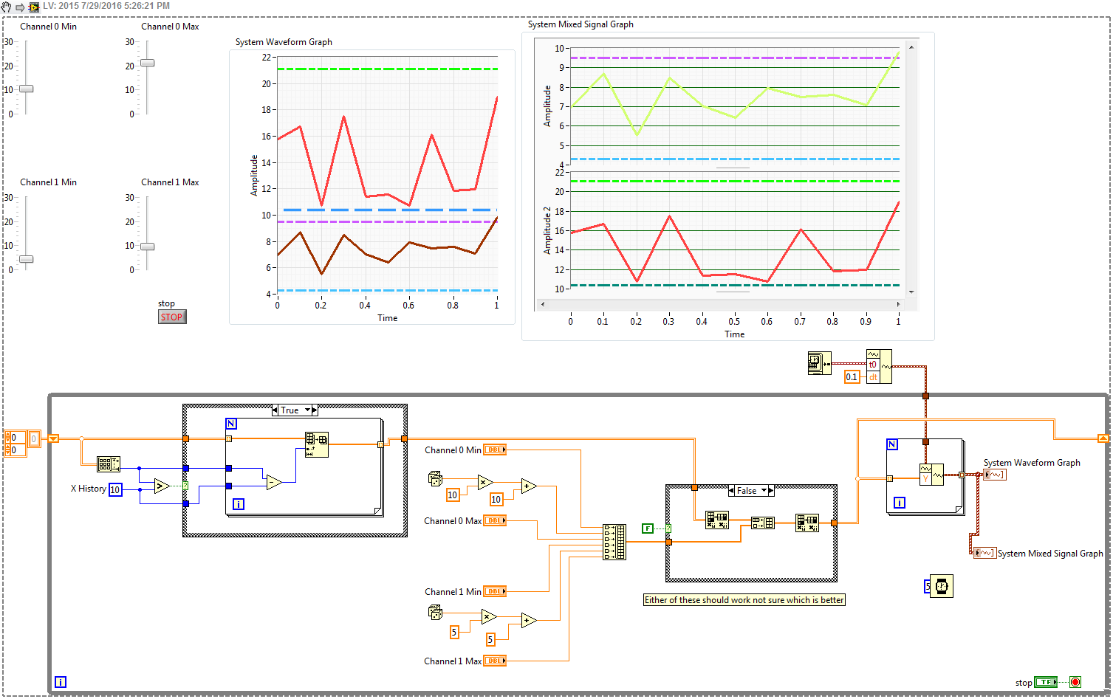This screenshot has width=1113, height=699.
Task: Go to previous case on False case structure
Action: click(731, 490)
